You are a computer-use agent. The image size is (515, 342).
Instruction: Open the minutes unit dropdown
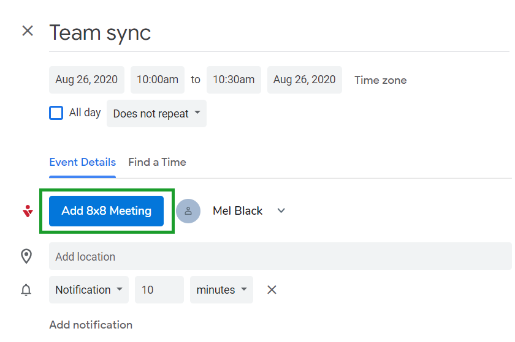point(221,289)
